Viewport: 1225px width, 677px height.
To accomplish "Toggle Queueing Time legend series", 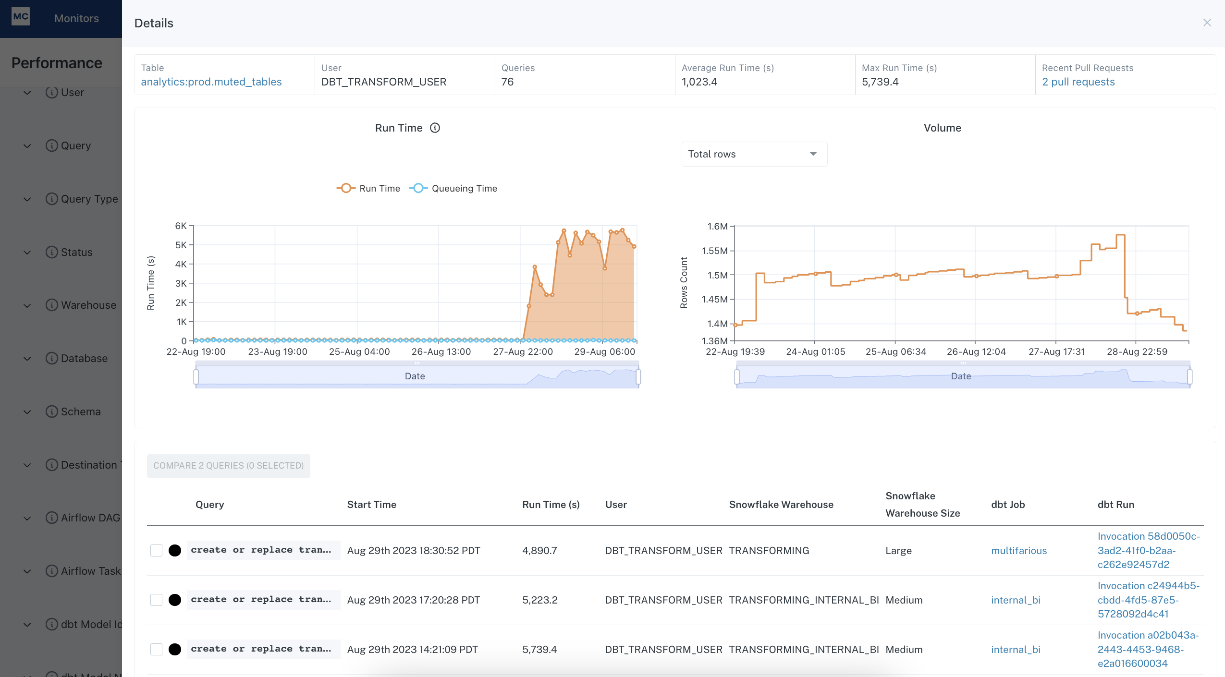I will click(453, 188).
